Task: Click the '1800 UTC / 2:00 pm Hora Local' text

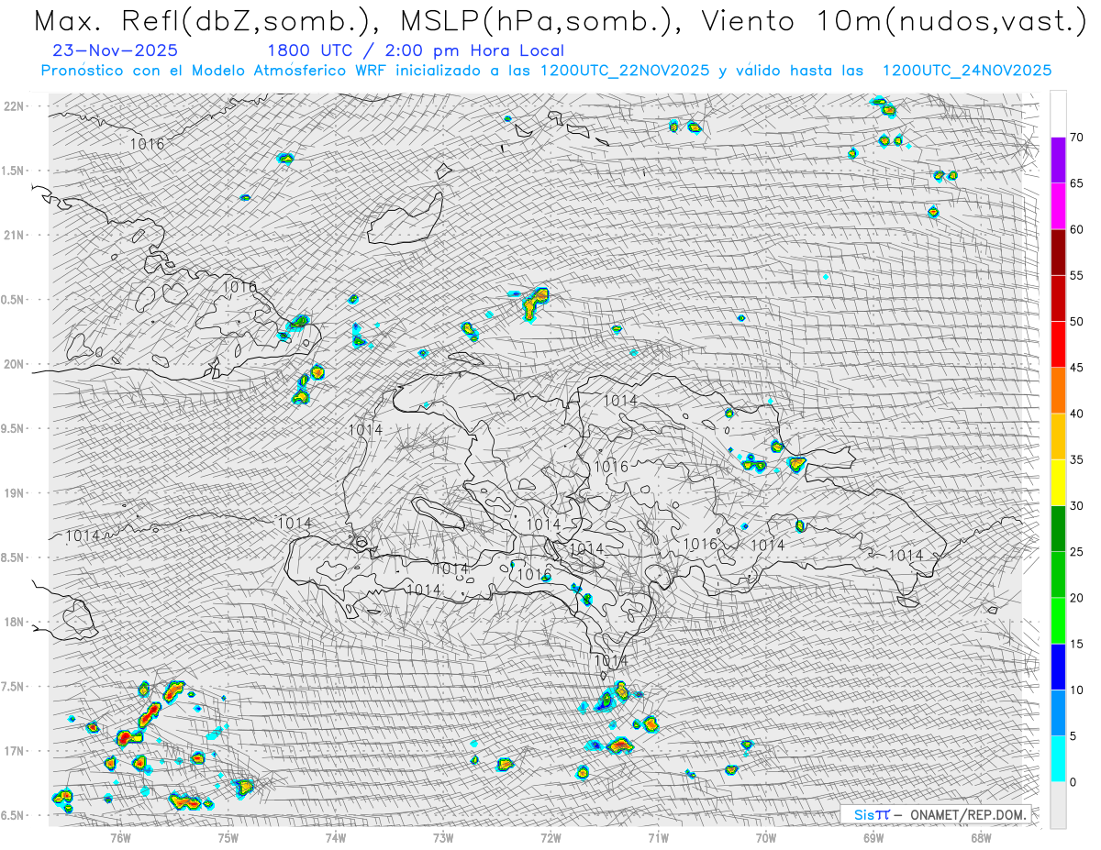Action: pos(416,50)
